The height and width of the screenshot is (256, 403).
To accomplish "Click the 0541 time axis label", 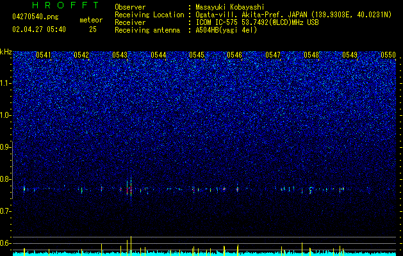I will tap(44, 55).
